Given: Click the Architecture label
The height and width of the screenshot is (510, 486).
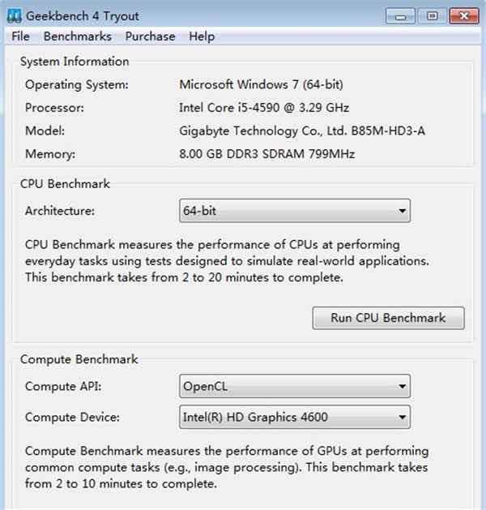Looking at the screenshot, I should coord(60,212).
